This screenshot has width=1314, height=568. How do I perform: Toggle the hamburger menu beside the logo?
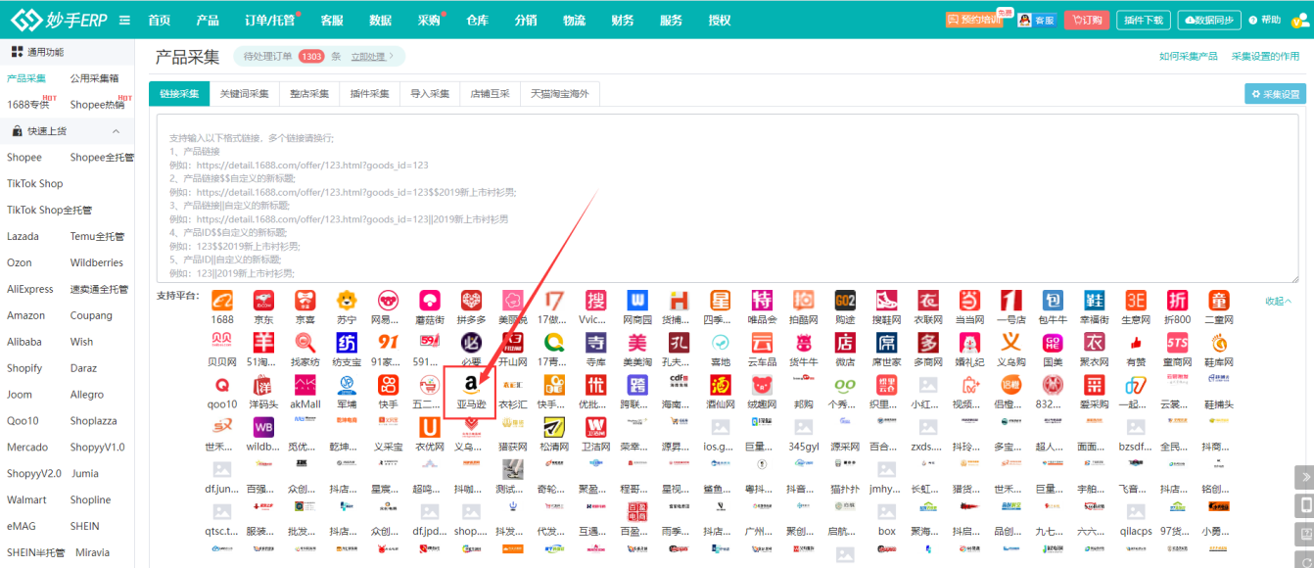[x=124, y=21]
